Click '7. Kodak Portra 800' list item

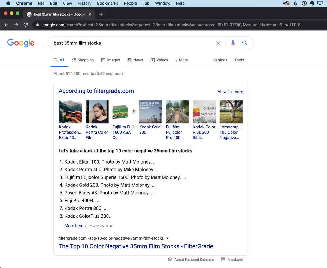(x=83, y=208)
